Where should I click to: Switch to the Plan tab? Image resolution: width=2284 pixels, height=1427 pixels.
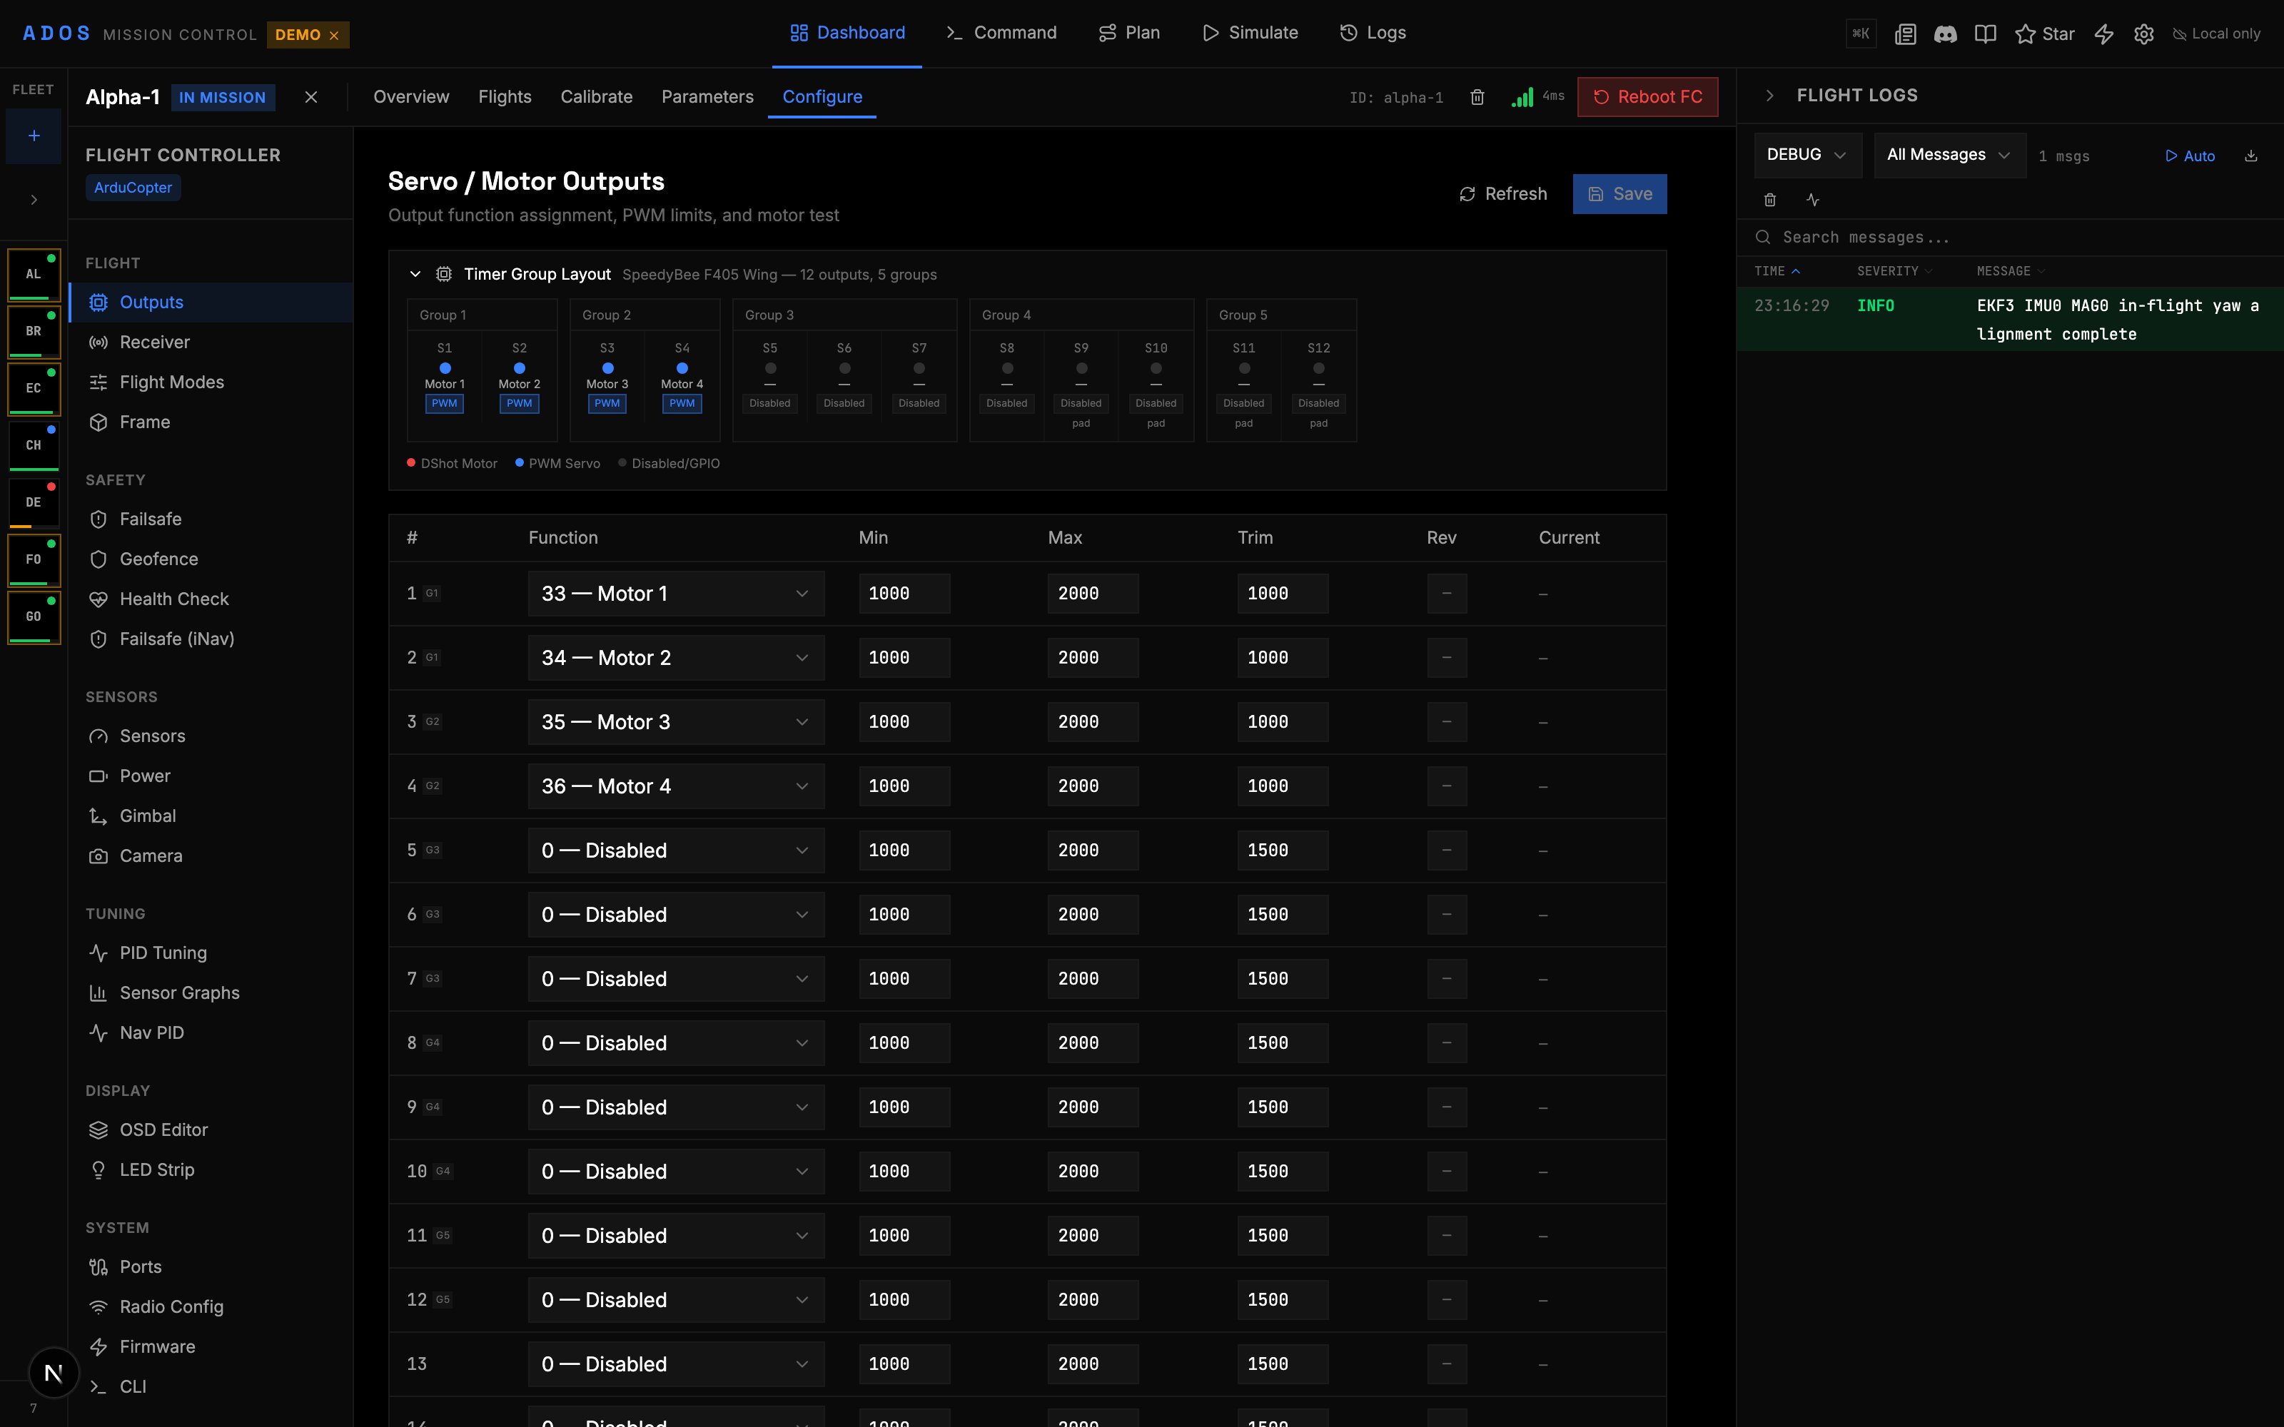tap(1130, 33)
